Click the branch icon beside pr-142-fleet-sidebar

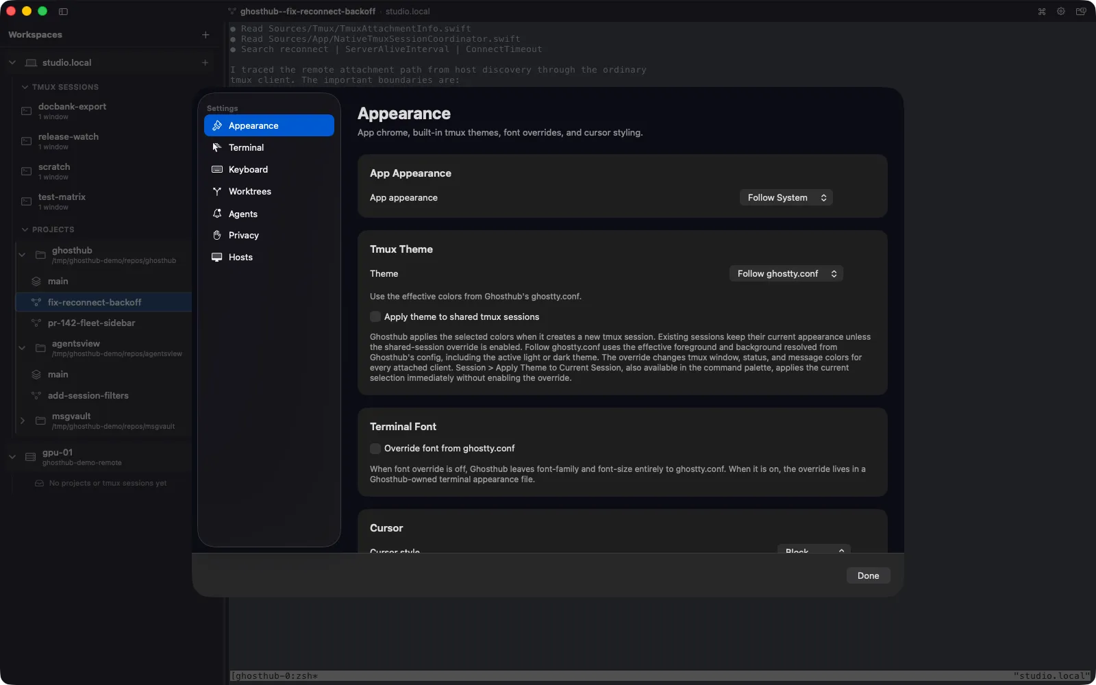[36, 323]
